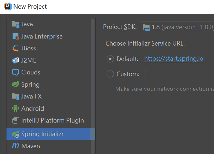Click the Custom URL text field

pyautogui.click(x=179, y=74)
